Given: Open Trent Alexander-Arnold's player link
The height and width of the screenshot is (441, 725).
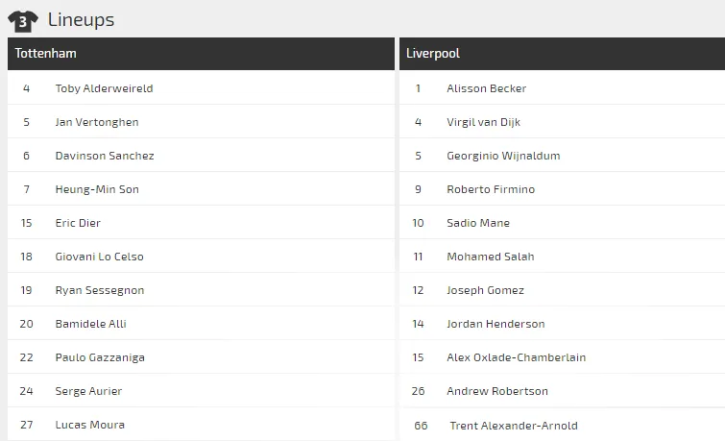Looking at the screenshot, I should tap(514, 426).
